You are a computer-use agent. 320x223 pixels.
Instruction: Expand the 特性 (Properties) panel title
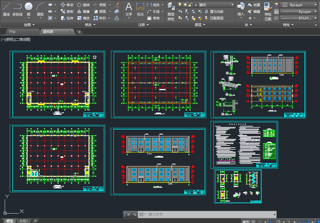(288, 25)
